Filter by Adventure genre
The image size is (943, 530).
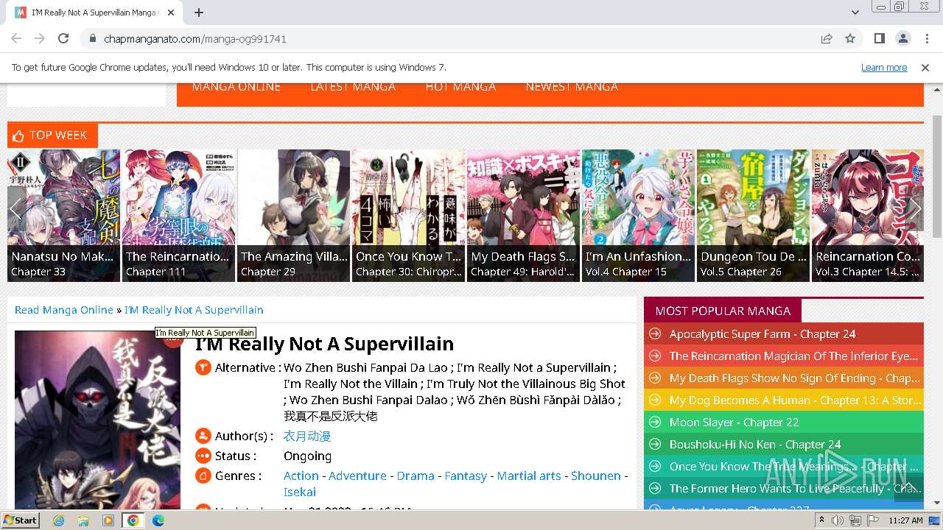[x=357, y=476]
